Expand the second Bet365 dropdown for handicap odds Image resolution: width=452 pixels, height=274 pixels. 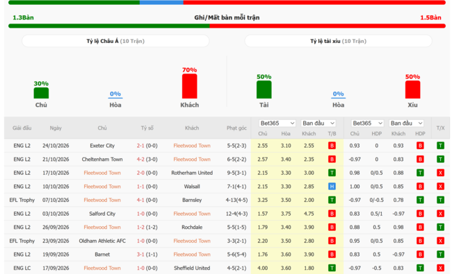(x=367, y=123)
